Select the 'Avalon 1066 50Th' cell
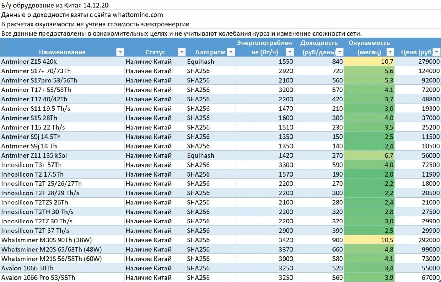Viewport: 441px width, 282px height. (x=62, y=268)
